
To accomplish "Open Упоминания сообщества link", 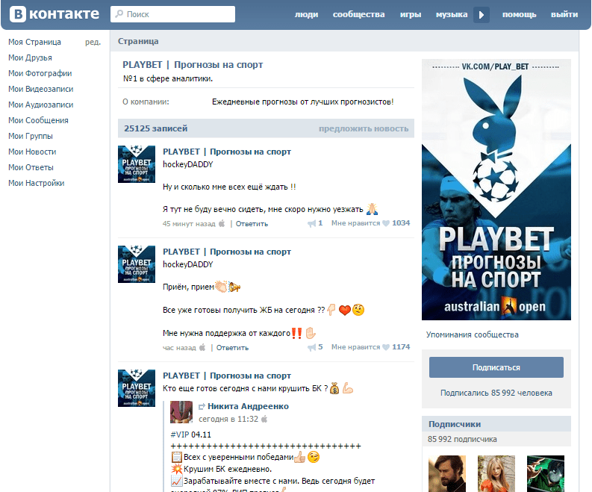I will point(472,334).
